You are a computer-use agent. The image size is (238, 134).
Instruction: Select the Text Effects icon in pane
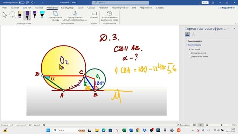pyautogui.click(x=193, y=34)
